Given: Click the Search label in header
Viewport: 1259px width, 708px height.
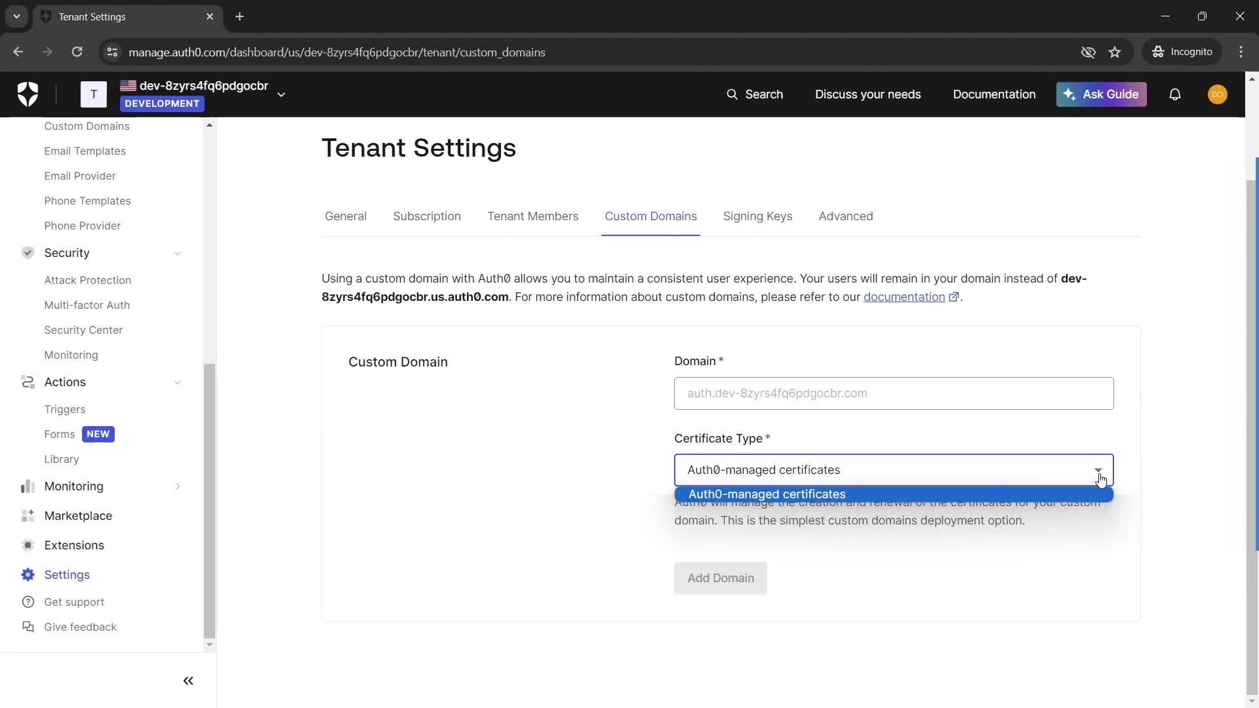Looking at the screenshot, I should [x=764, y=94].
